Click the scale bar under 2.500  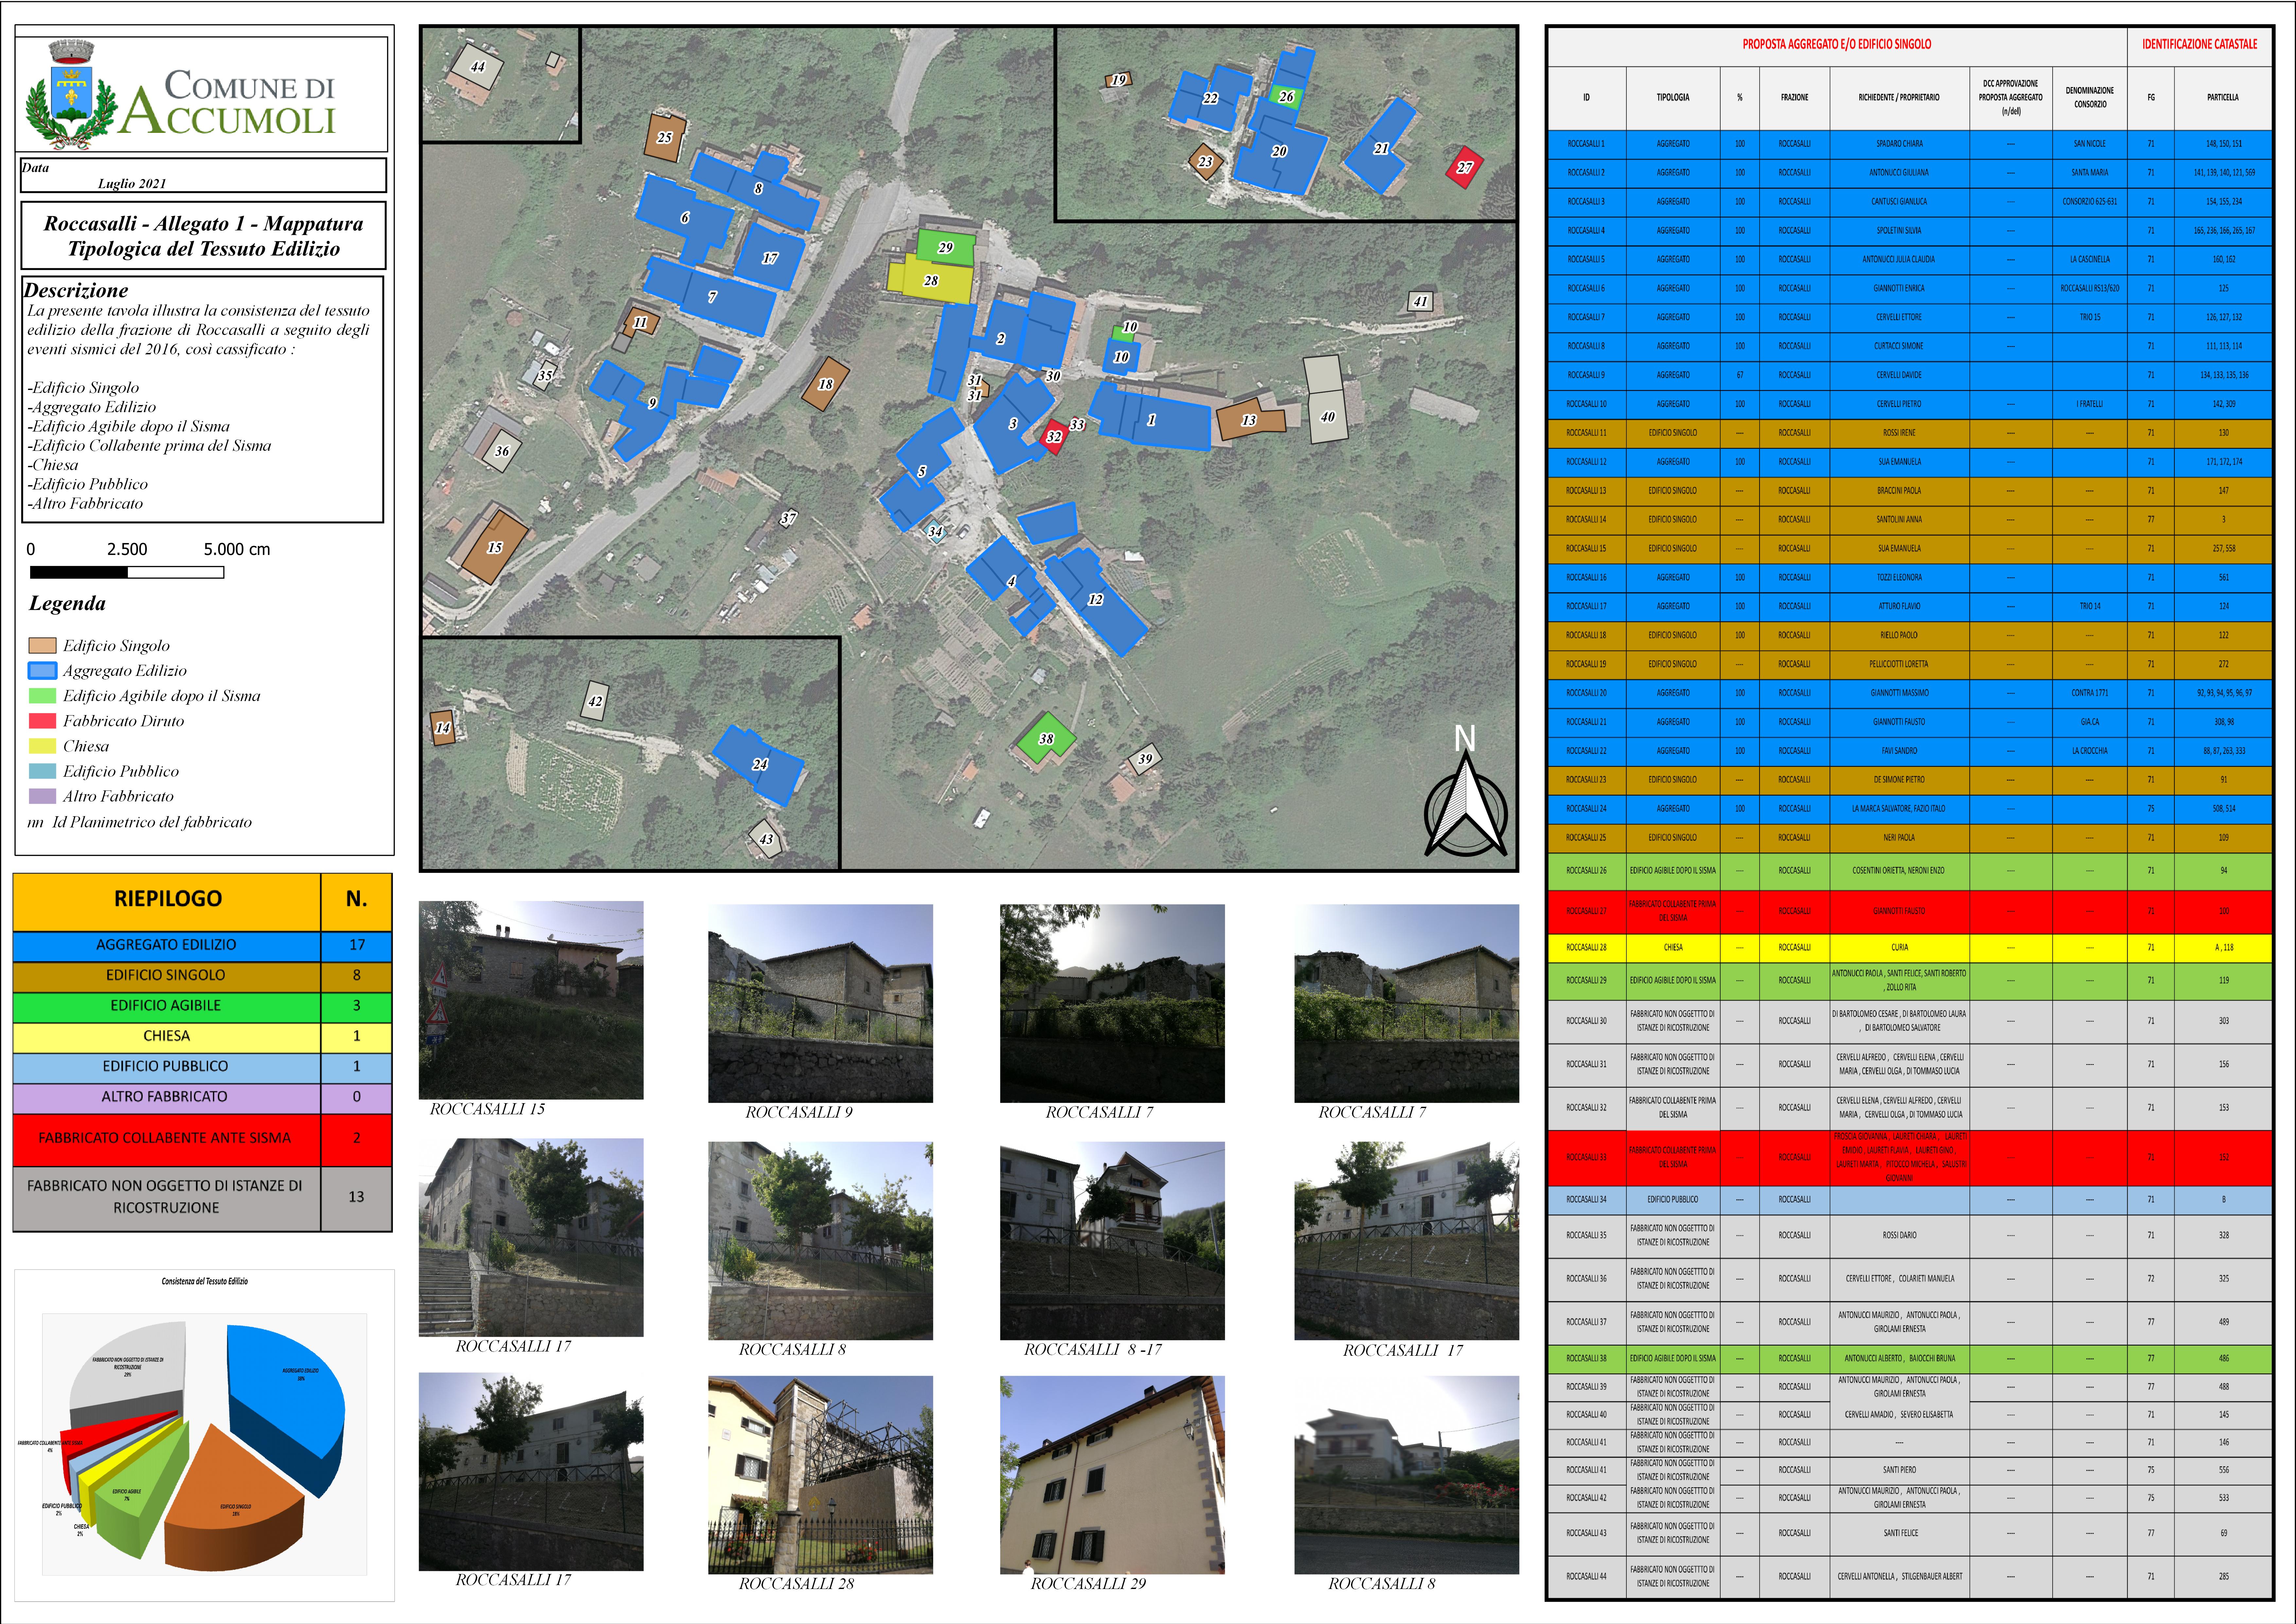127,573
